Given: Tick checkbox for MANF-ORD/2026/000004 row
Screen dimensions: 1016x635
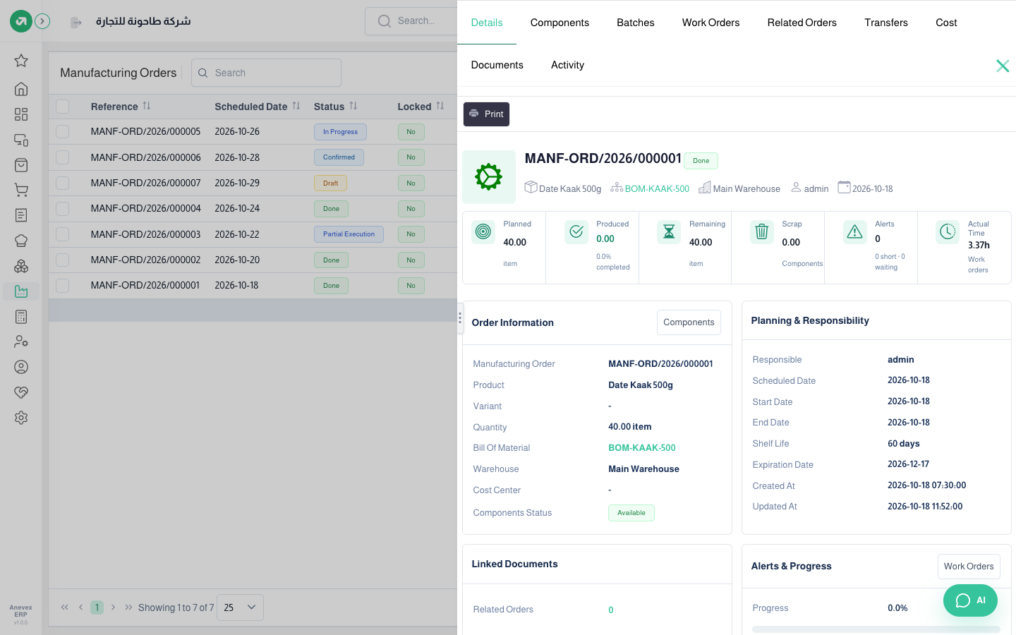Looking at the screenshot, I should click(x=63, y=208).
